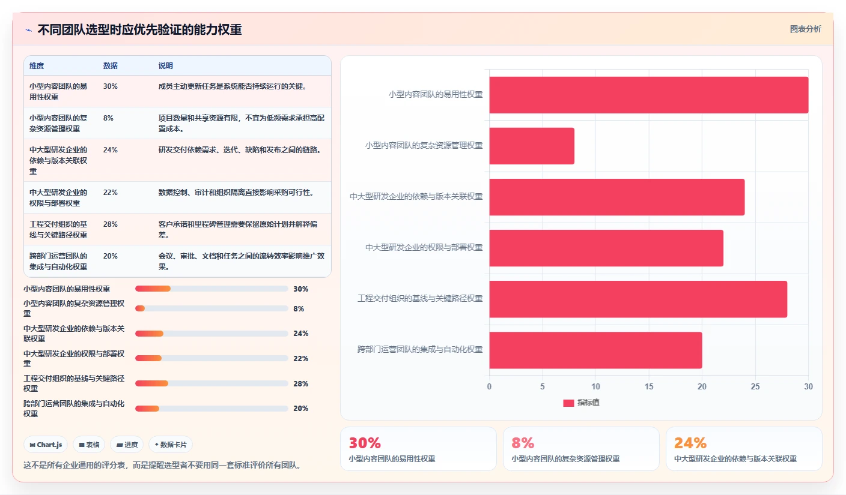This screenshot has width=846, height=495.
Task: Click progress bar for 工程交付组织的基线与关键路径权重
Action: [211, 383]
